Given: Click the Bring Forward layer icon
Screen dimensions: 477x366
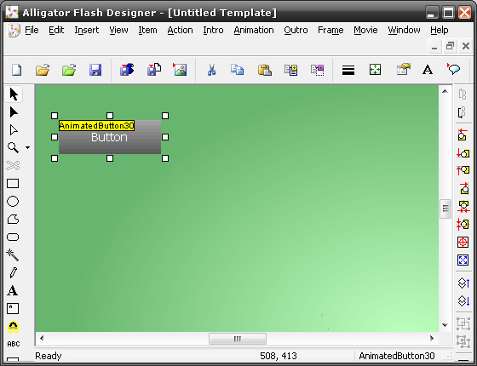Looking at the screenshot, I should 463,283.
